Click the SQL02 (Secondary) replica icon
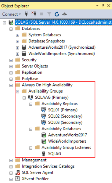Image resolution: width=112 pixels, height=183 pixels. pos(44,116)
